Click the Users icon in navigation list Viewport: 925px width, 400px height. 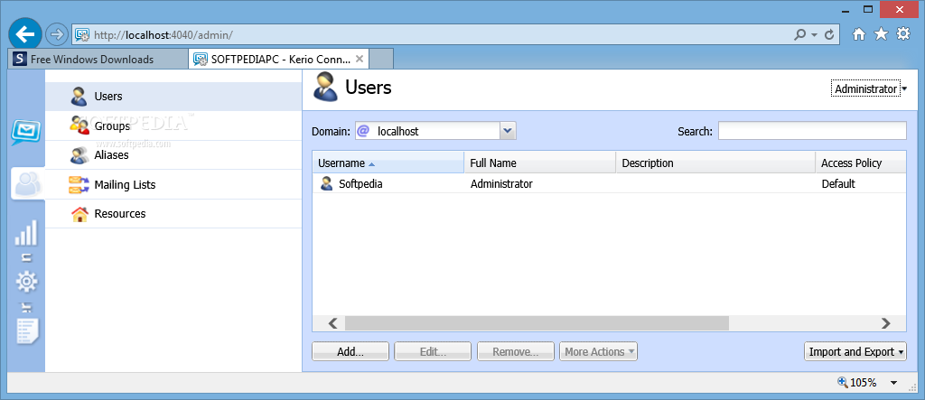pos(79,97)
